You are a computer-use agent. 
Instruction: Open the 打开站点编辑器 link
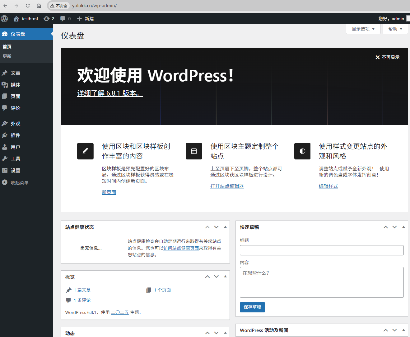227,186
